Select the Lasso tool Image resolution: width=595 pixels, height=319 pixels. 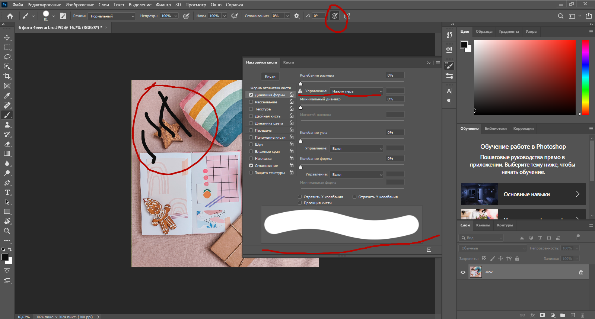(x=7, y=57)
